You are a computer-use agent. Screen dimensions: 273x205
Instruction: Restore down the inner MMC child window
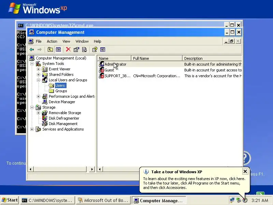(x=232, y=41)
